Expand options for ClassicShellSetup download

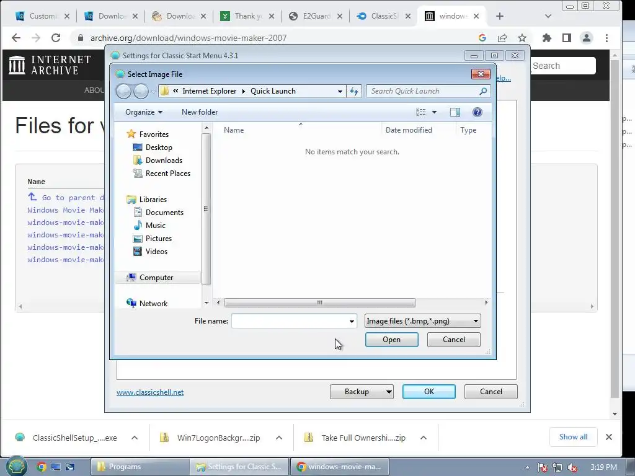pyautogui.click(x=135, y=438)
